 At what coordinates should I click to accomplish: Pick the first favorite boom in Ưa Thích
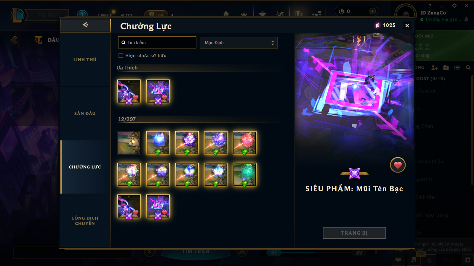tap(129, 91)
